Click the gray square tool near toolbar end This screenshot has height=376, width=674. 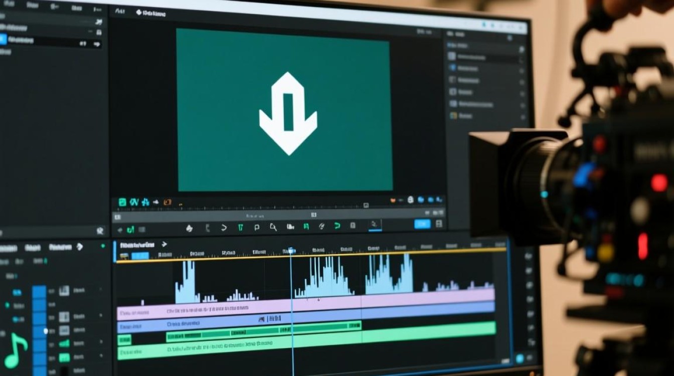[x=353, y=226]
